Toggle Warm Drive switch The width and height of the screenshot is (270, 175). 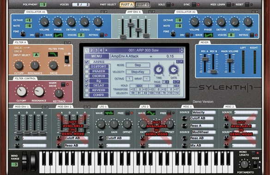click(63, 84)
